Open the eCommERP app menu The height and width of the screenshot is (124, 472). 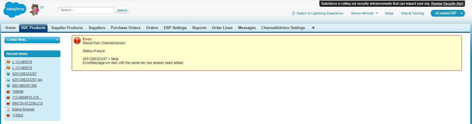point(448,13)
